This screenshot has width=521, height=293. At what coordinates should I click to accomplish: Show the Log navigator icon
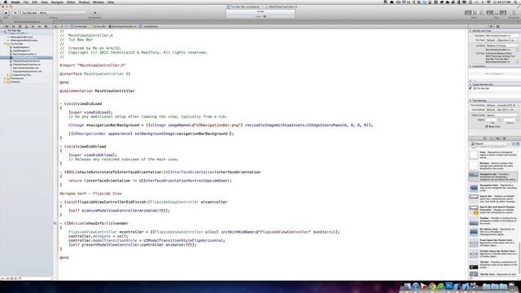46,27
